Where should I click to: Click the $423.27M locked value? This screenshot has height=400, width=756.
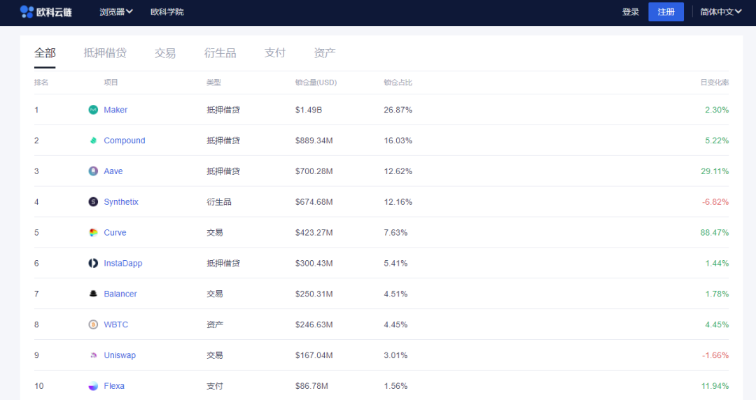(x=314, y=233)
